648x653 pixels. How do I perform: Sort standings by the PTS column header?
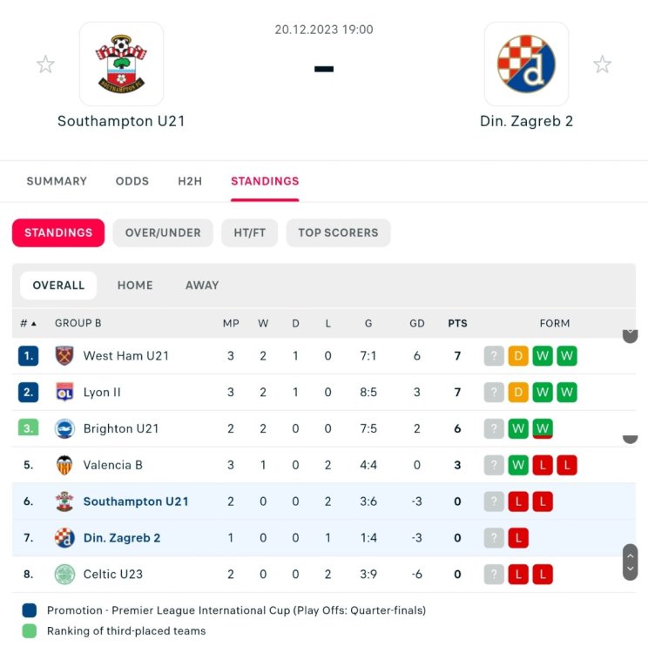[x=457, y=324]
